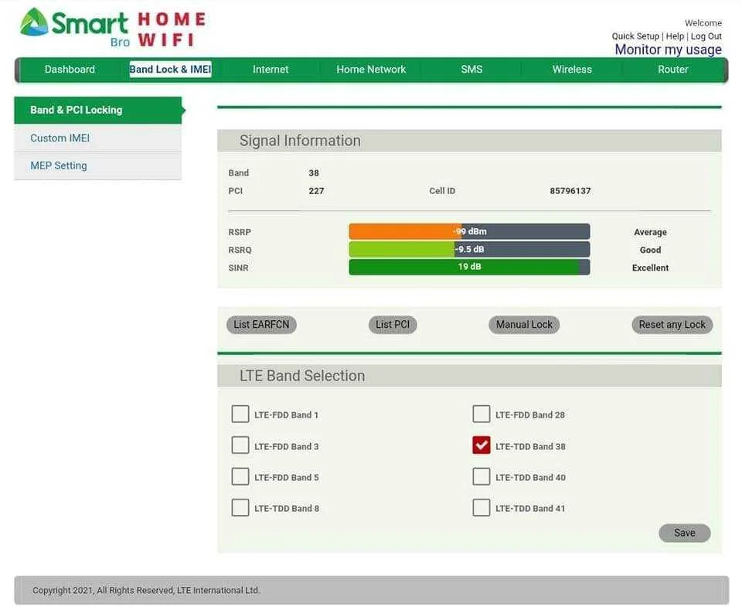Viewport: 742px width, 614px height.
Task: Open the Help link
Action: tap(675, 36)
